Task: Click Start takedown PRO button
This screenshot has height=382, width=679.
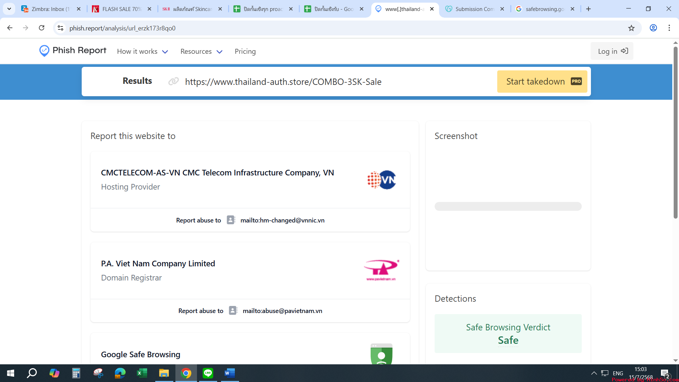Action: tap(542, 81)
